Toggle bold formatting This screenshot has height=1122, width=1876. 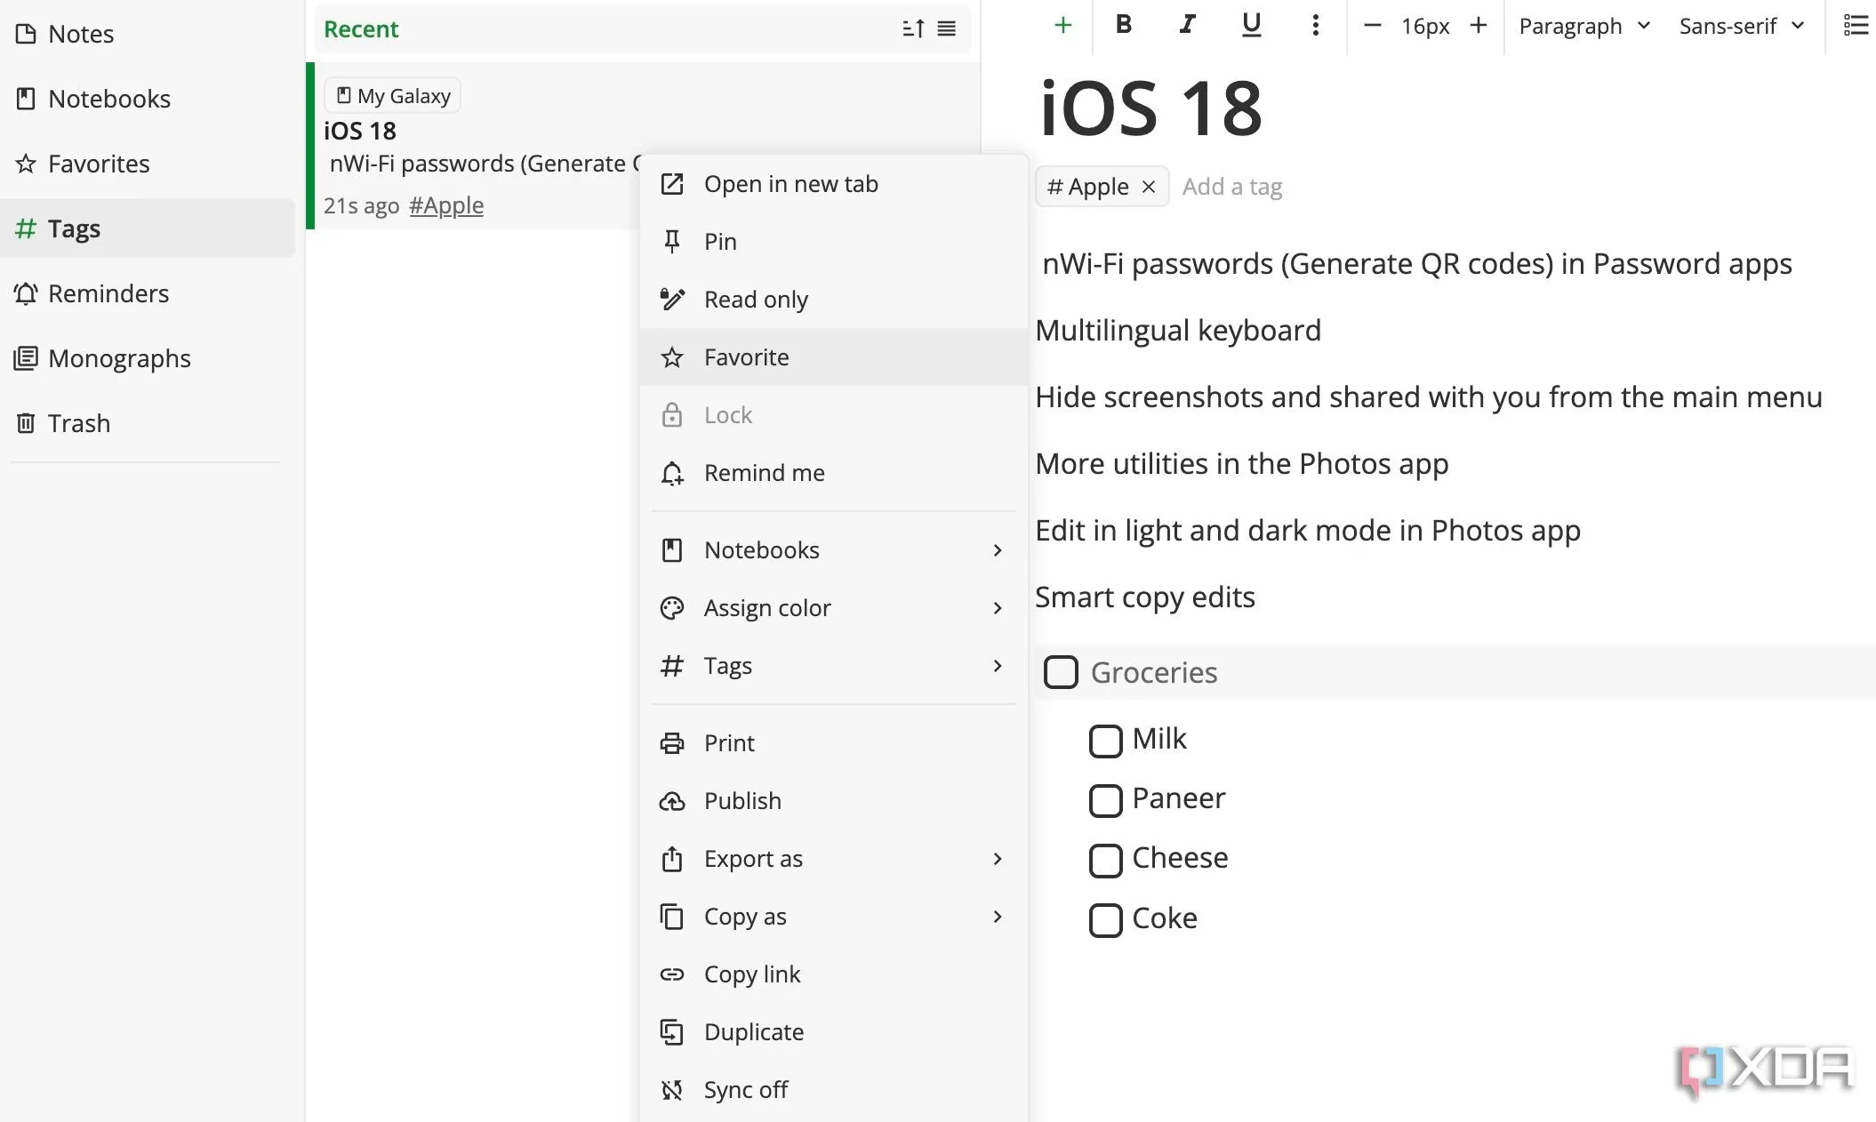coord(1124,26)
